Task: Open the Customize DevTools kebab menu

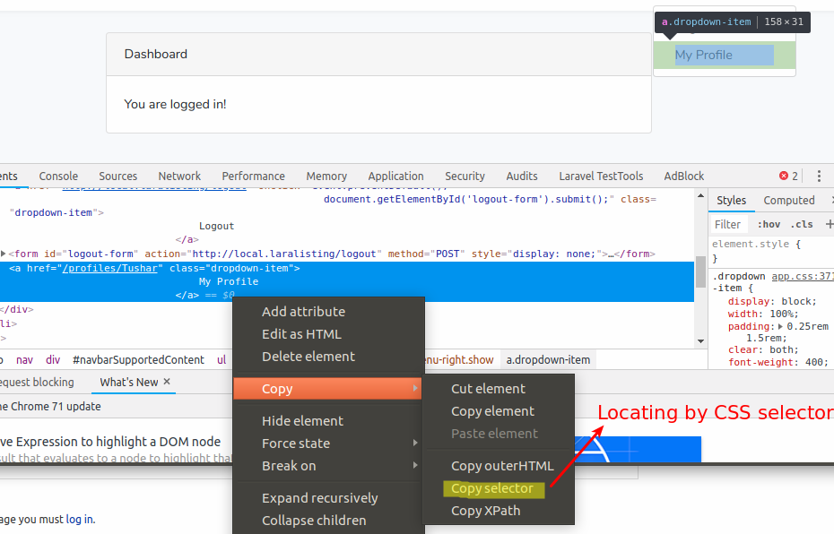Action: 819,176
